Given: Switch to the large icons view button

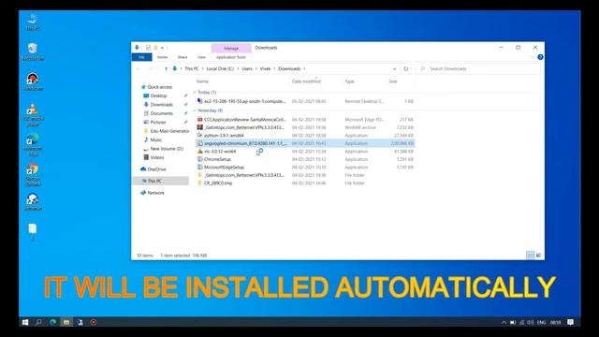Looking at the screenshot, I should 539,256.
